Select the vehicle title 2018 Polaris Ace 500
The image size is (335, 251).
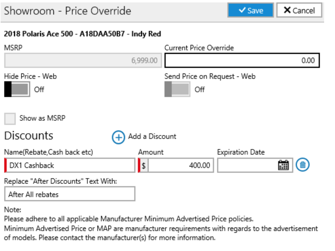tap(83, 34)
